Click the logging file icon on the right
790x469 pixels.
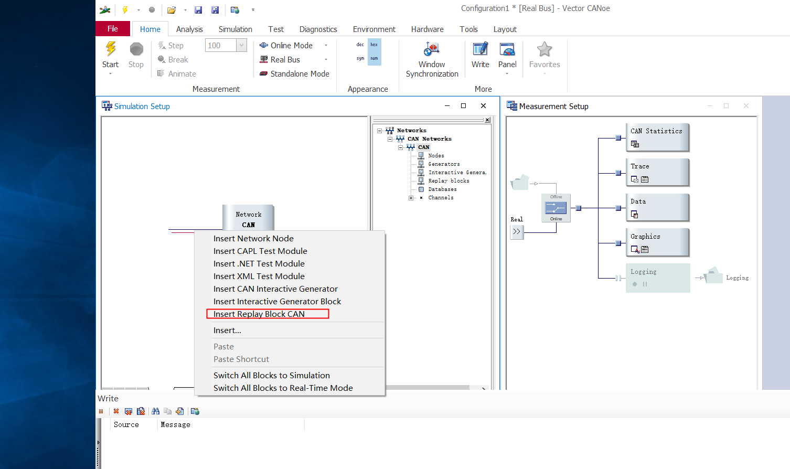[713, 275]
